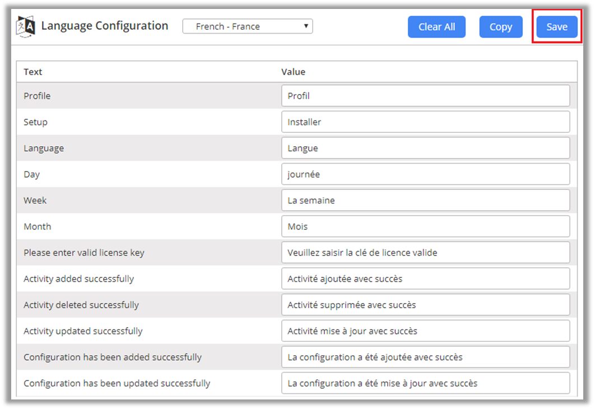Open the French - France language dropdown
This screenshot has height=409, width=595.
(247, 26)
